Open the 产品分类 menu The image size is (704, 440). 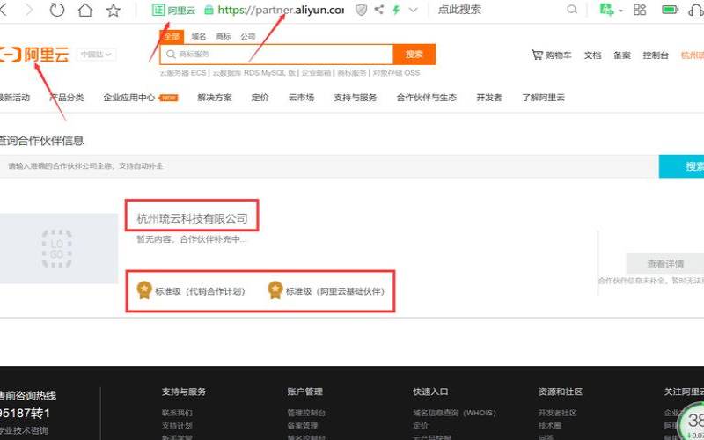[x=67, y=98]
